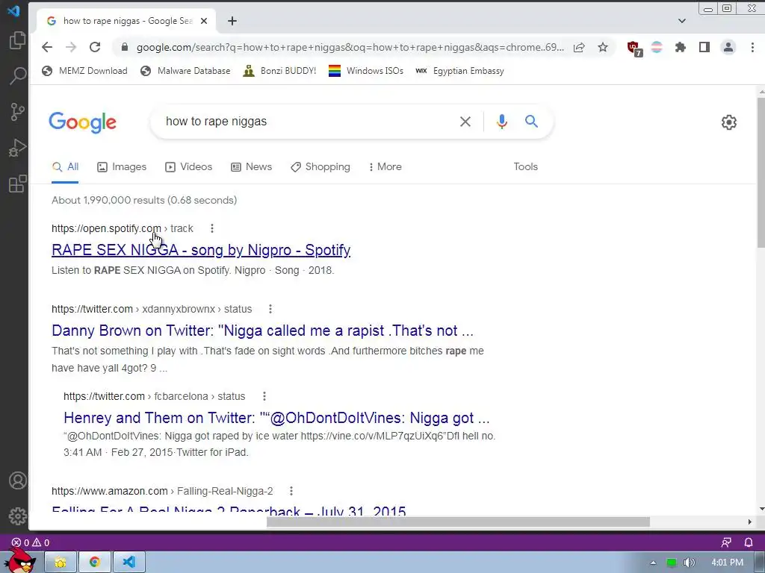This screenshot has height=573, width=765.
Task: Open the Chrome profile avatar
Action: point(728,47)
